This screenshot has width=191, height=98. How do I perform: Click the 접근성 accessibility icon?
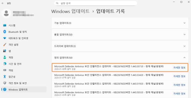[x=5, y=77]
